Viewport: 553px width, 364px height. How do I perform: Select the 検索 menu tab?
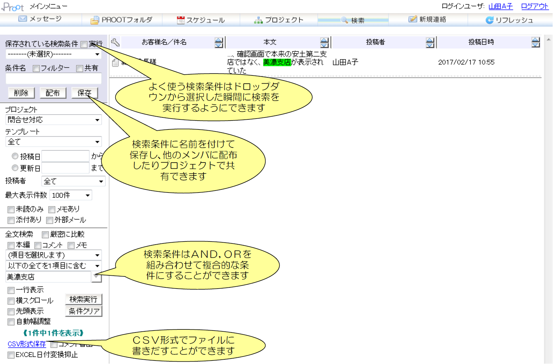[x=353, y=20]
